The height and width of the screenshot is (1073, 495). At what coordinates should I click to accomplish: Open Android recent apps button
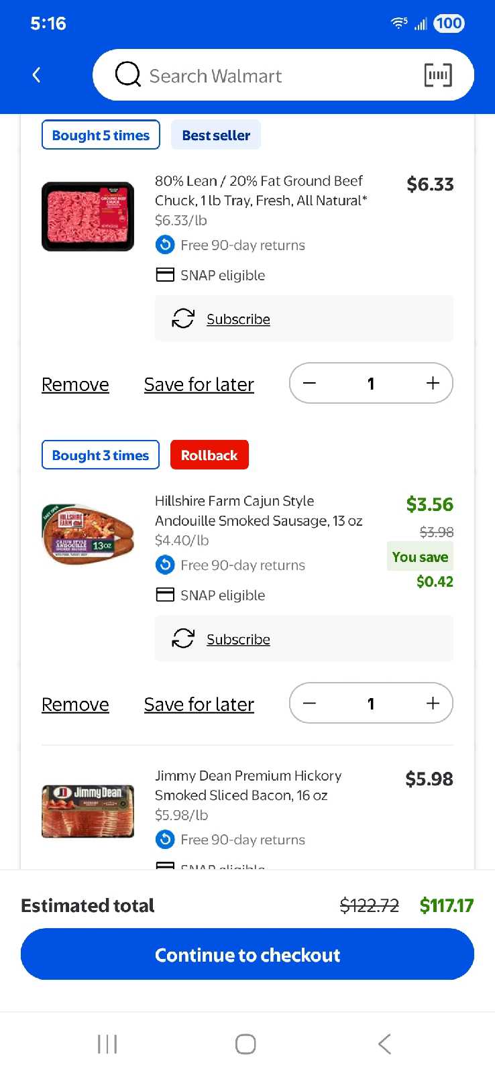(107, 1043)
